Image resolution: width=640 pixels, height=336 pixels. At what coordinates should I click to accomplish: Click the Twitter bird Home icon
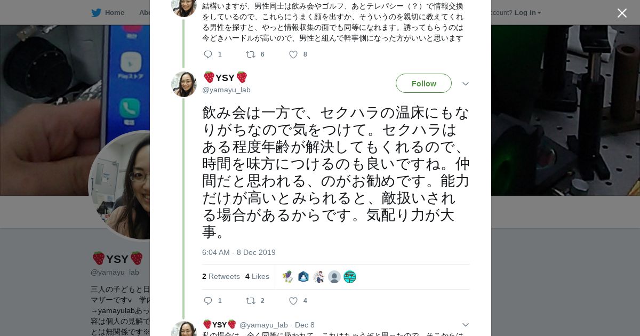click(x=97, y=13)
